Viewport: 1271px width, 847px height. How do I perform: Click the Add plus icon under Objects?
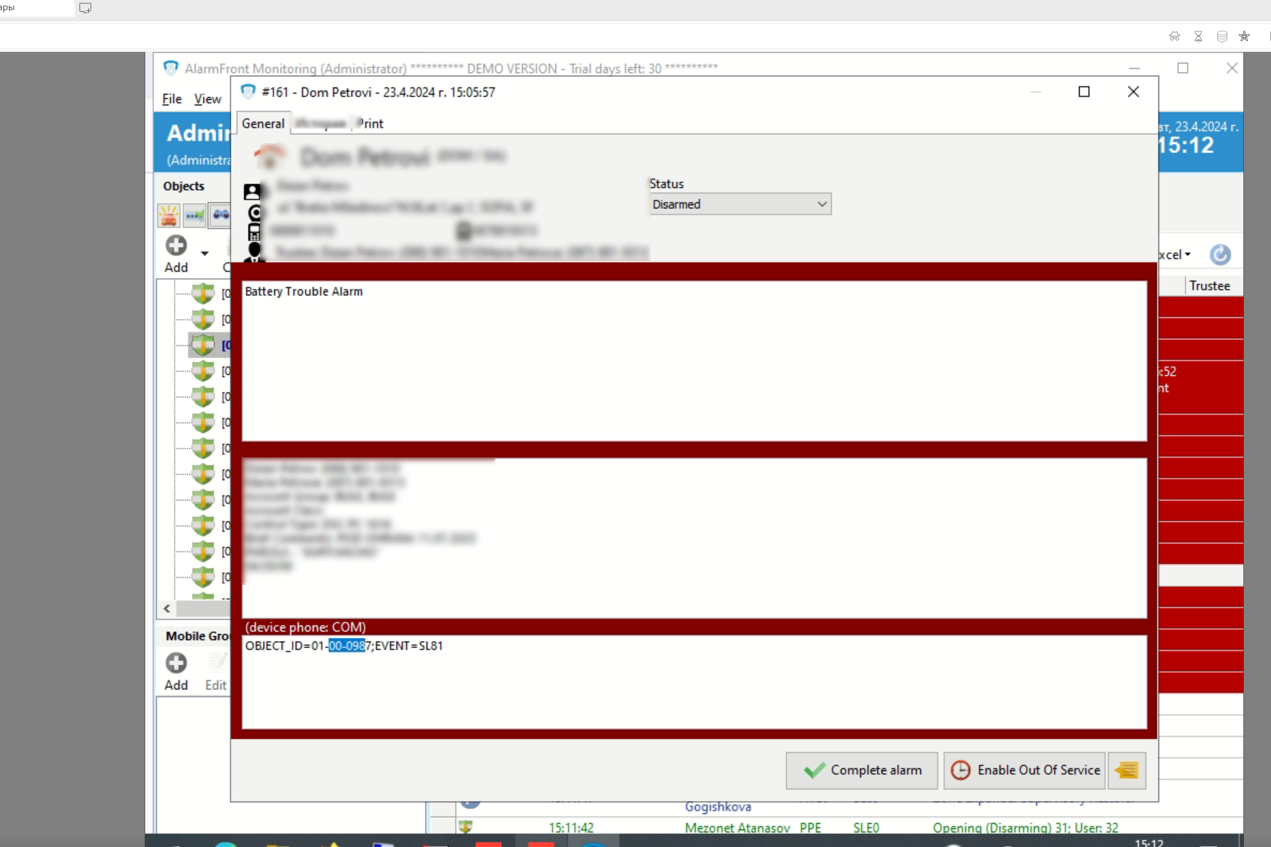[176, 246]
